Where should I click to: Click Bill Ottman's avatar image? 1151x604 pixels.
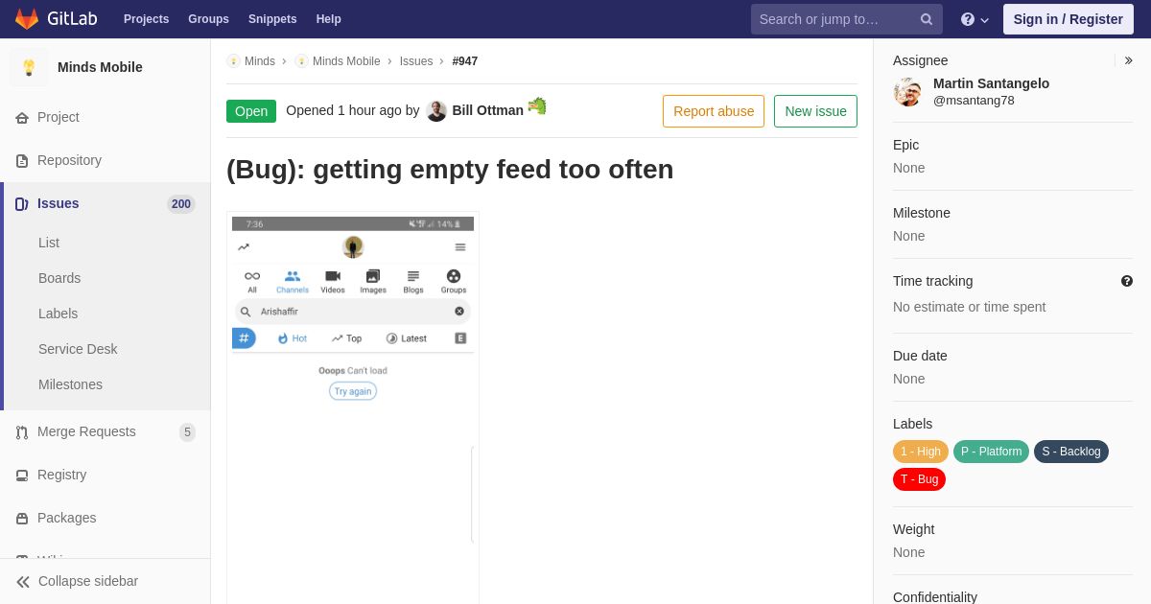tap(436, 111)
